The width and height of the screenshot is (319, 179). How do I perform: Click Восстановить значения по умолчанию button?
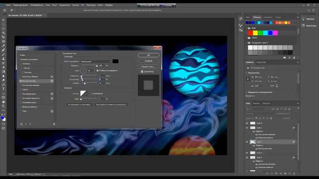click(111, 105)
